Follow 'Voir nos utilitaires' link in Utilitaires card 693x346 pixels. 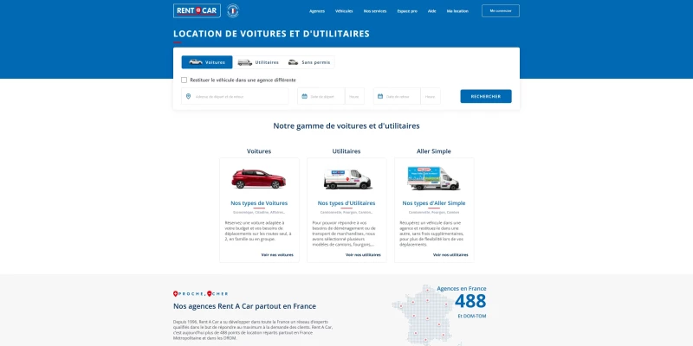[x=363, y=254]
